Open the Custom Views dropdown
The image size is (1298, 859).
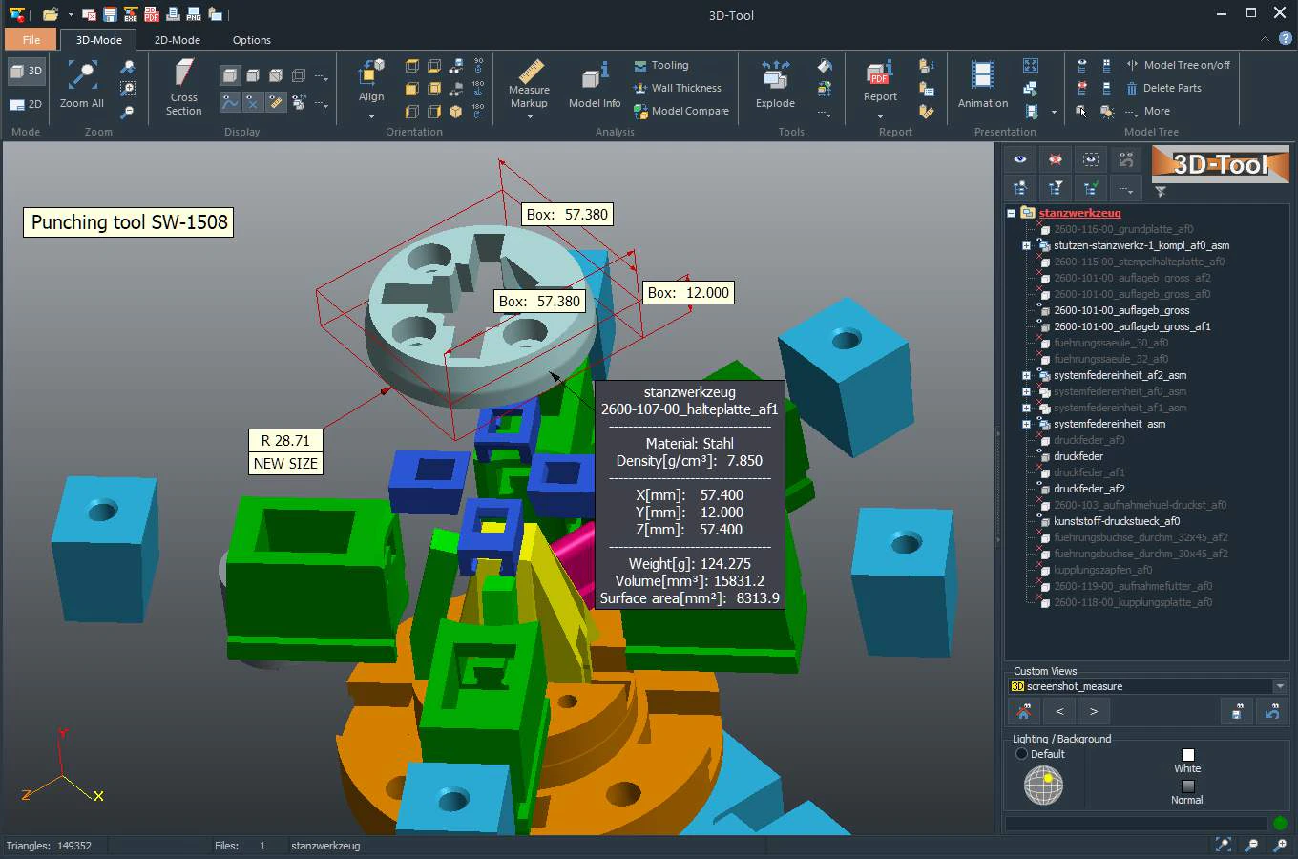point(1281,685)
